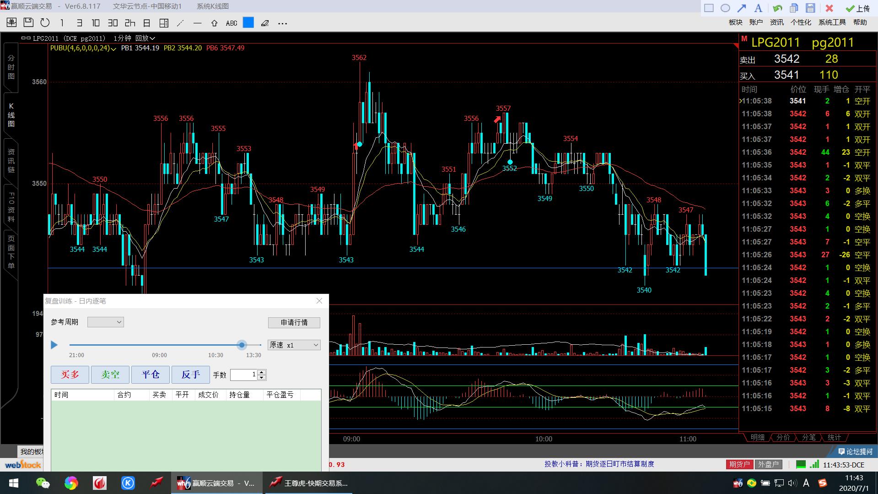The image size is (878, 494).
Task: Select the eraser tool in toolbar
Action: pyautogui.click(x=265, y=22)
